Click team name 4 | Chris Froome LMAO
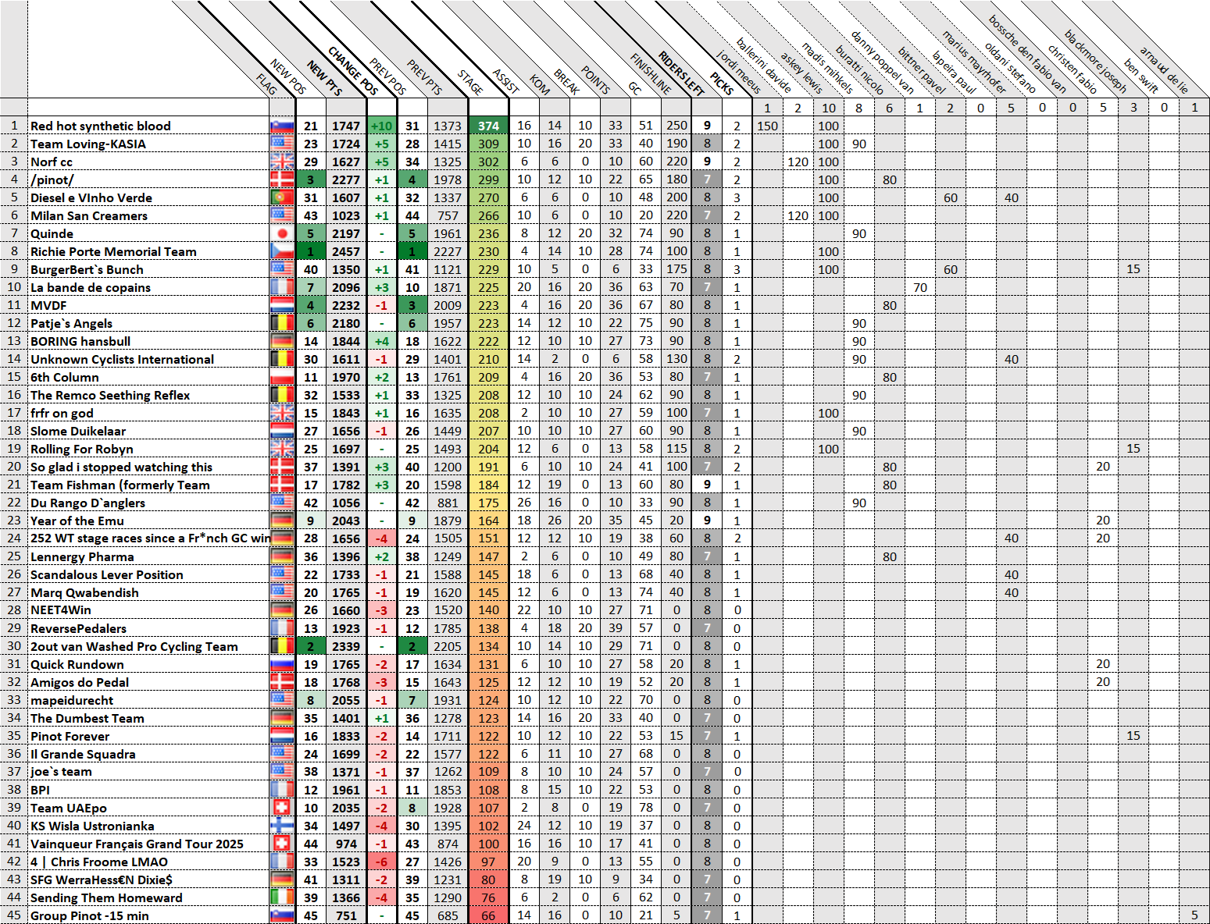The width and height of the screenshot is (1210, 924). tap(99, 862)
